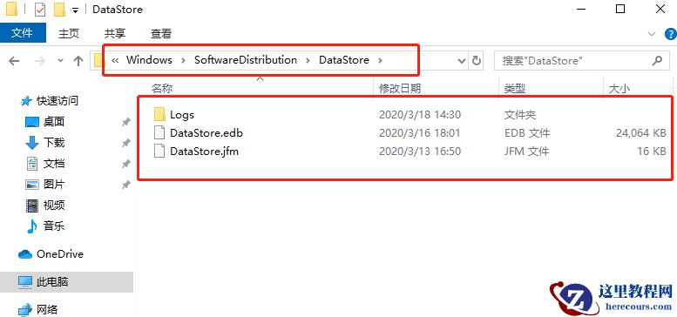Screen dimensions: 677x317
Task: Sort by 名称 column header
Action: 162,89
